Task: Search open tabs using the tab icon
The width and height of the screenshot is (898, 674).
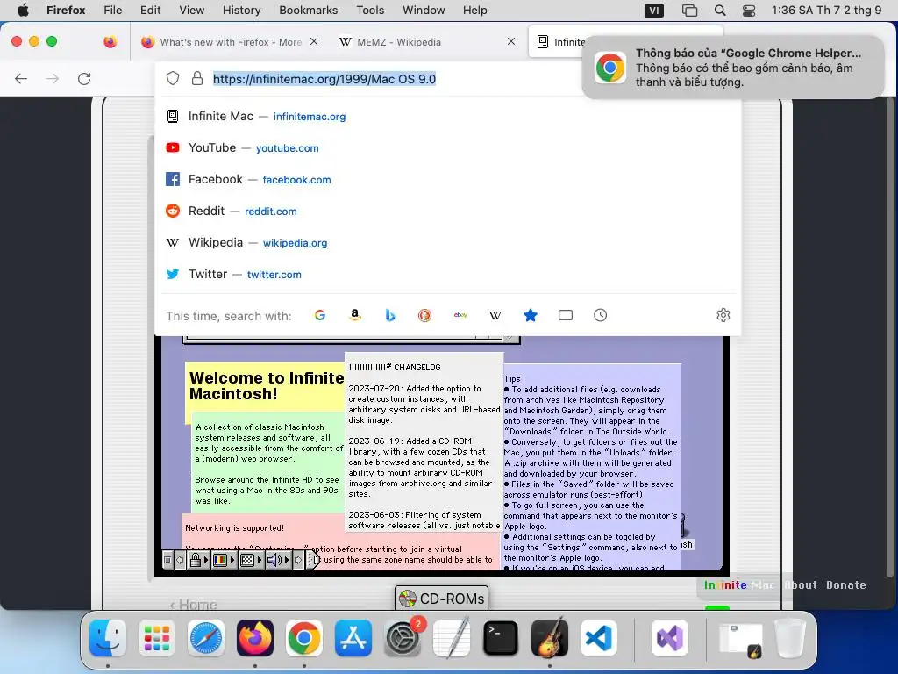Action: (x=566, y=315)
